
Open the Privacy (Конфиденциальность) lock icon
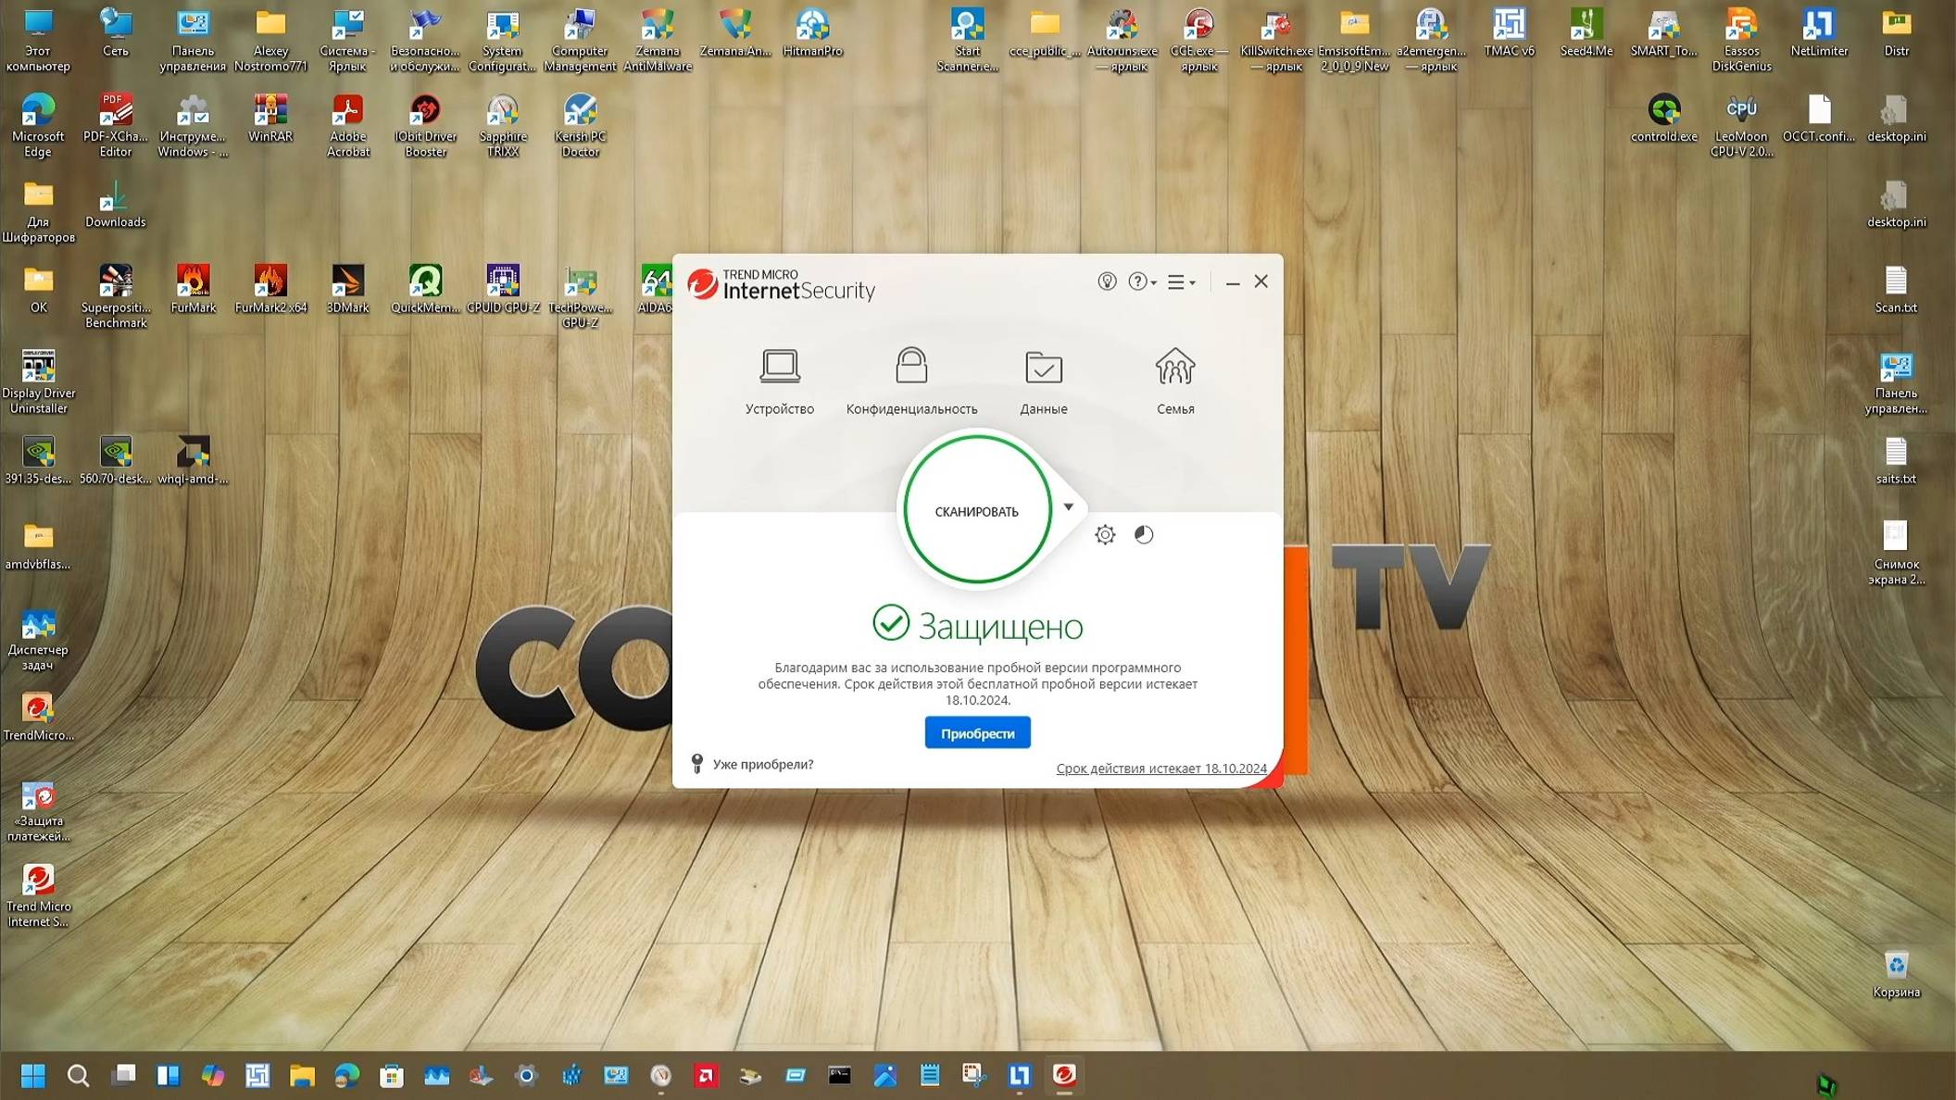point(911,367)
